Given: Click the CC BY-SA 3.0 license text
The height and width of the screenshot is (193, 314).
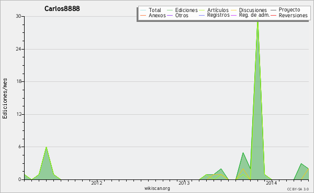Looking at the screenshot, I should 298,189.
